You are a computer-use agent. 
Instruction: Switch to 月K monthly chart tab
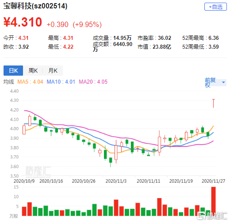[x=53, y=70]
